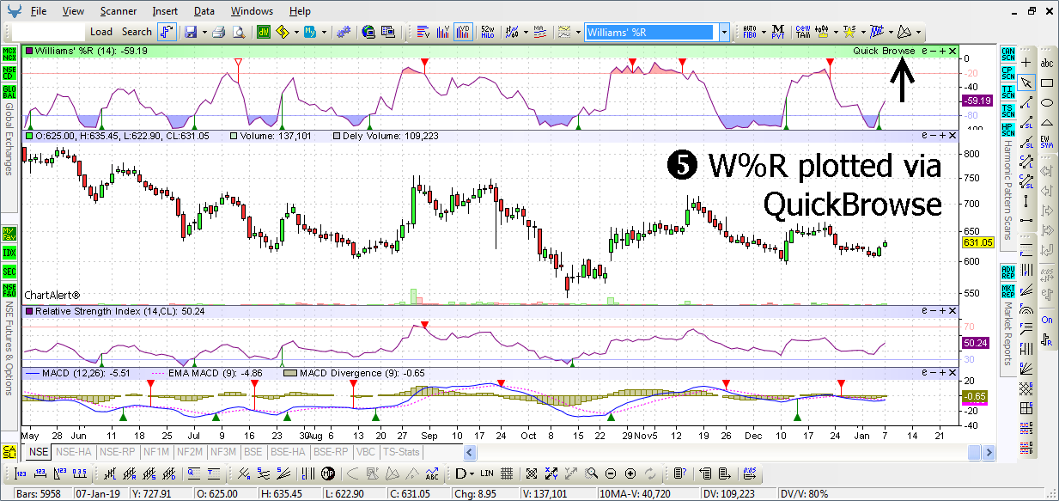The height and width of the screenshot is (501, 1059).
Task: Toggle the 52w HiLo indicator
Action: pyautogui.click(x=488, y=32)
